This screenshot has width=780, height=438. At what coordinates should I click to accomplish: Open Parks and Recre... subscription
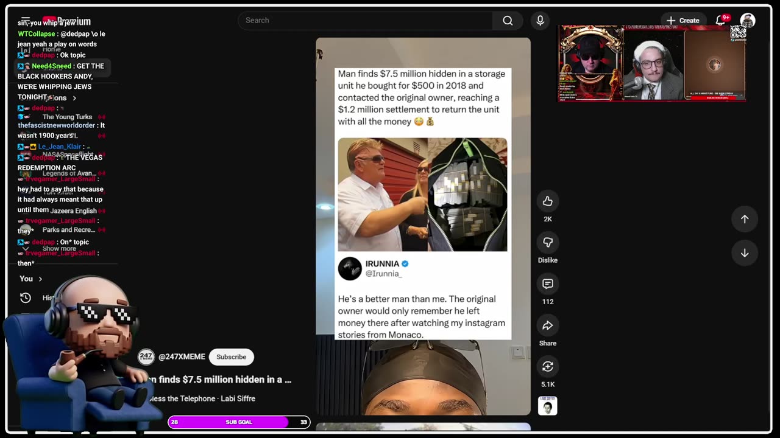(69, 230)
